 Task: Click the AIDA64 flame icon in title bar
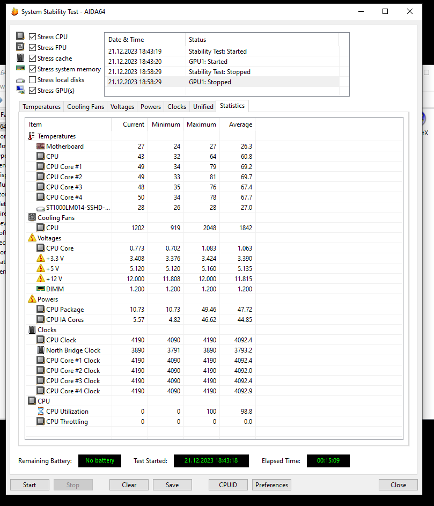point(15,12)
